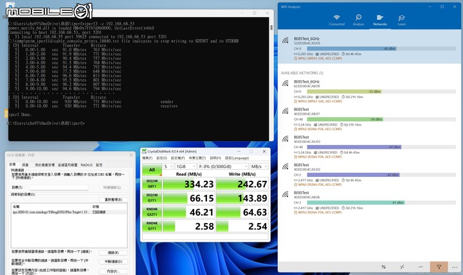
Task: Run the SEQ1M Q8T1 benchmark
Action: pyautogui.click(x=152, y=184)
